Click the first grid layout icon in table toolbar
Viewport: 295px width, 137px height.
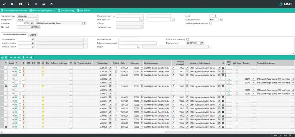tap(2, 57)
